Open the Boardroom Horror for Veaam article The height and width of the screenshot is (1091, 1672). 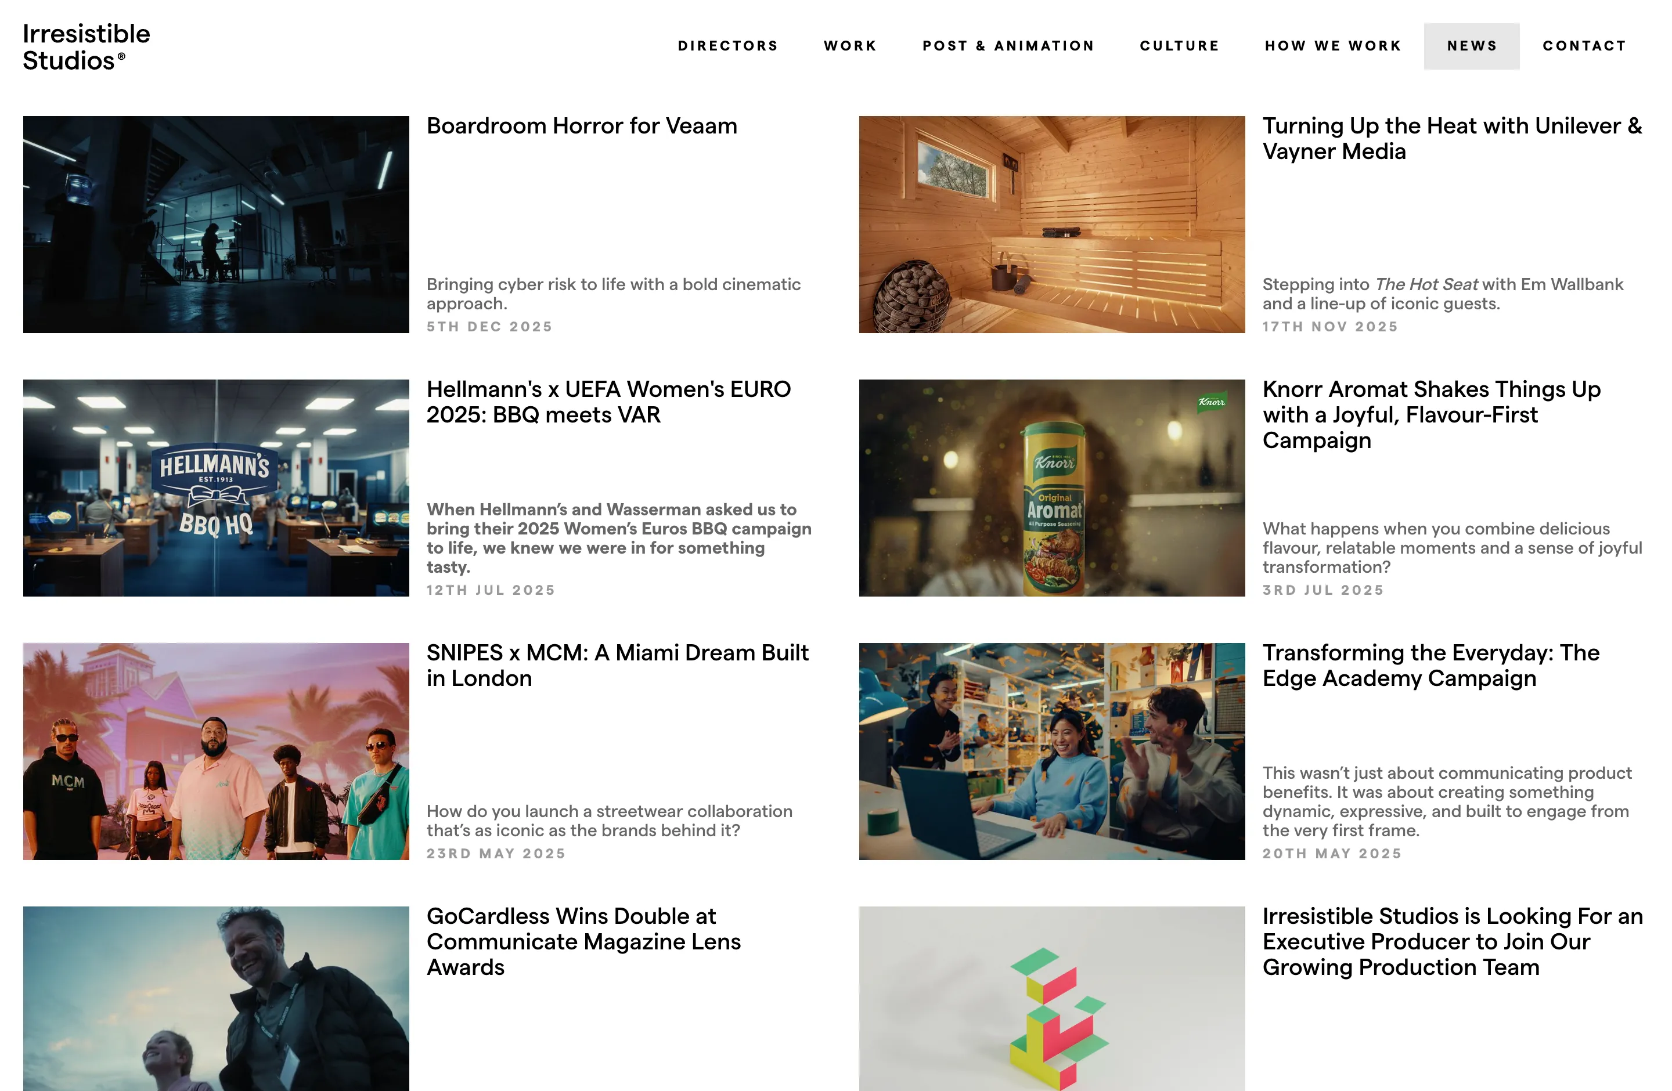tap(581, 127)
